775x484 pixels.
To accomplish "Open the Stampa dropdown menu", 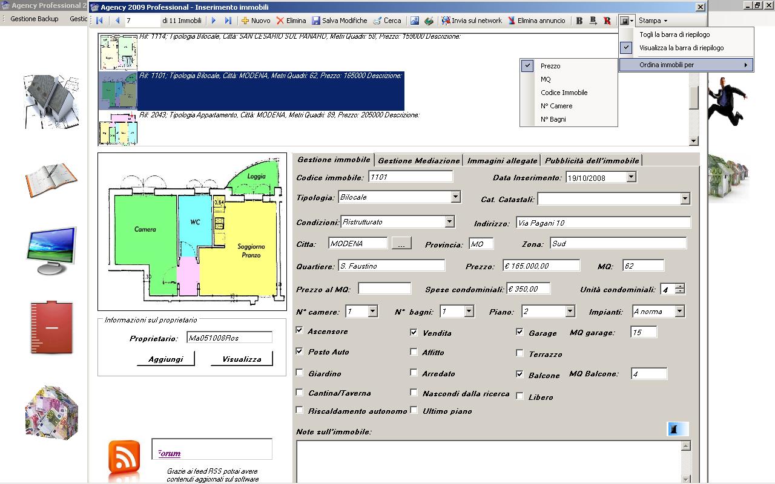I will [x=653, y=21].
